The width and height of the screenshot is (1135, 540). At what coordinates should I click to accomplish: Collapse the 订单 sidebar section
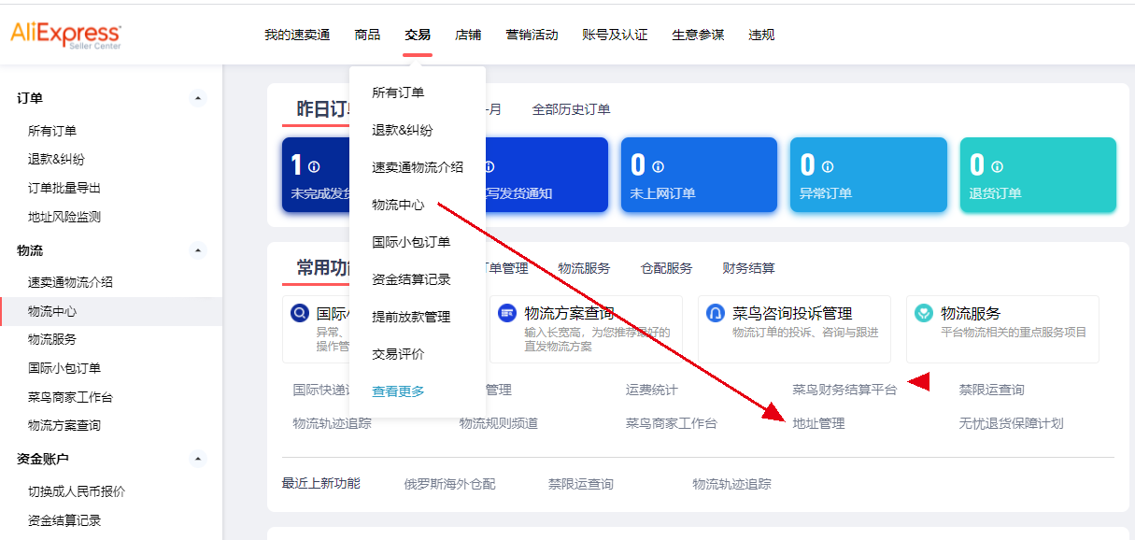click(197, 98)
